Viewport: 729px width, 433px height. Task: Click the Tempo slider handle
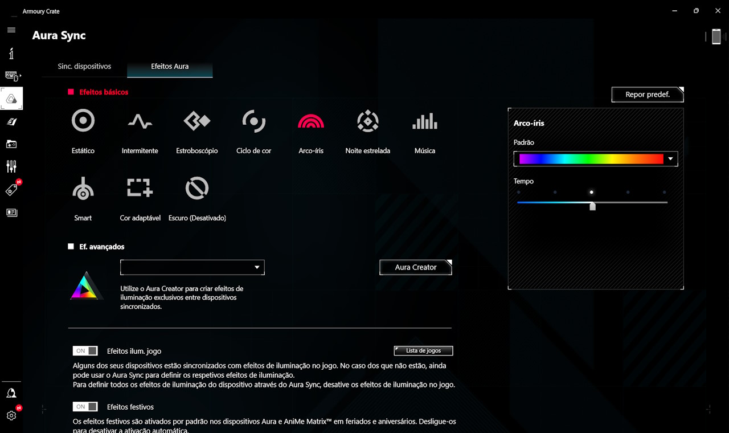592,206
